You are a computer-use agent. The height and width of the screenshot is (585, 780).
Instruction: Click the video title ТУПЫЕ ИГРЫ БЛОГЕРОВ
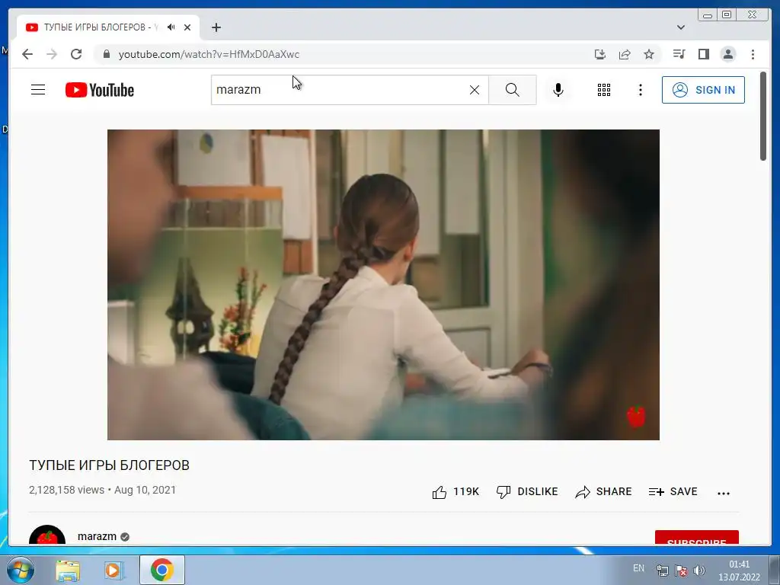point(109,465)
